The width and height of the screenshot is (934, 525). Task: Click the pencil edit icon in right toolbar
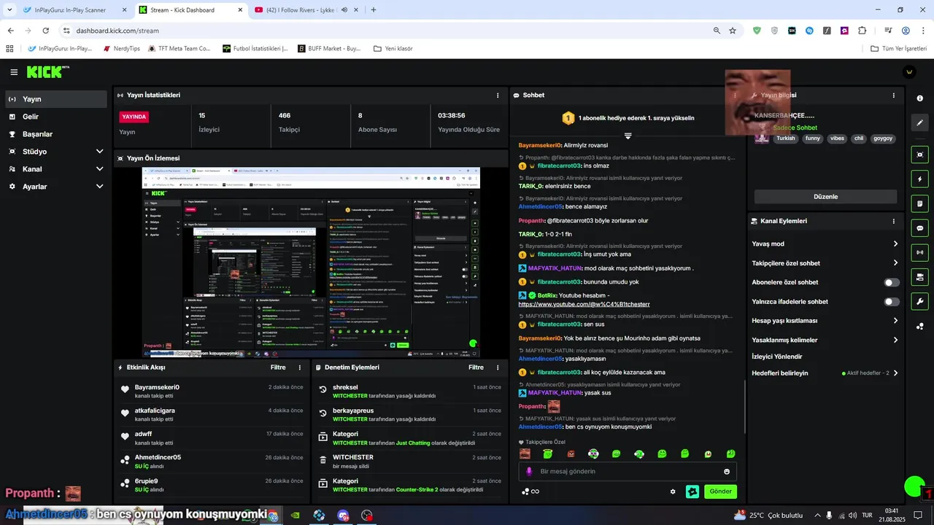[919, 122]
